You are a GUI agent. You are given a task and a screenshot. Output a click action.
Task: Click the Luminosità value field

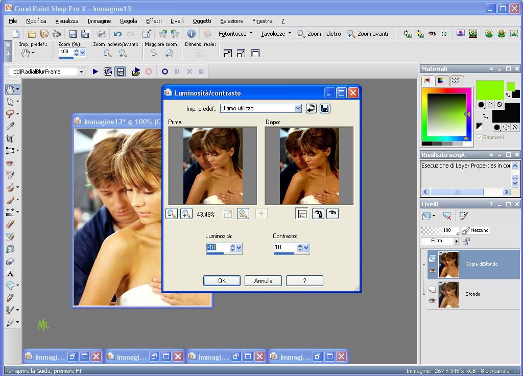pos(218,247)
